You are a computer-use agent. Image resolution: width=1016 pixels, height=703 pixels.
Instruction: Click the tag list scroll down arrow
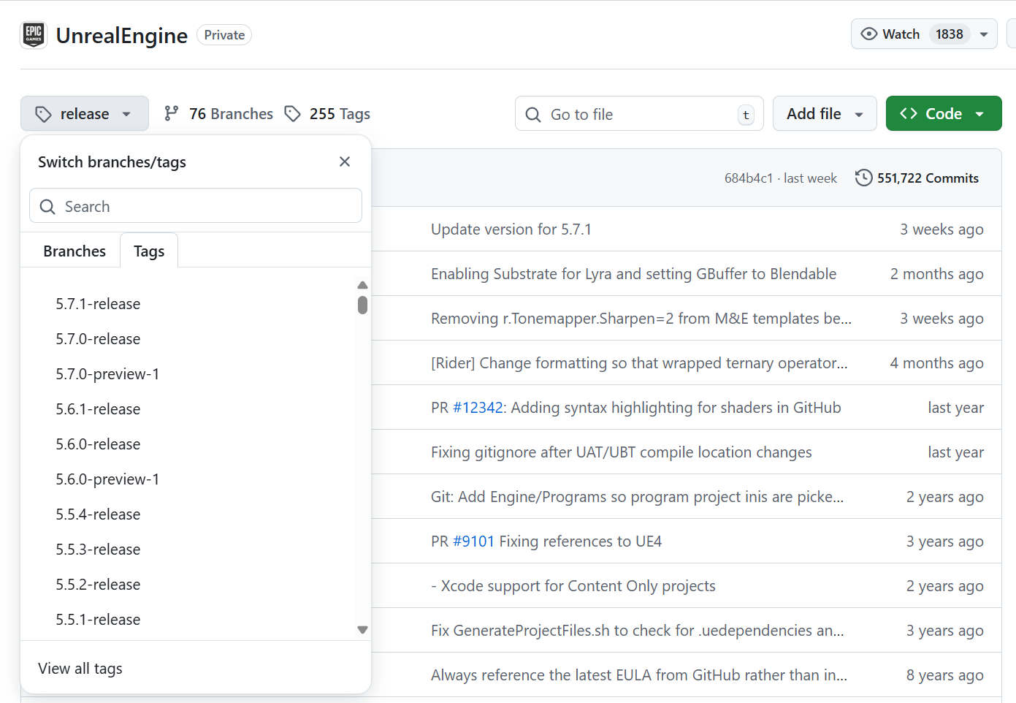click(x=362, y=630)
